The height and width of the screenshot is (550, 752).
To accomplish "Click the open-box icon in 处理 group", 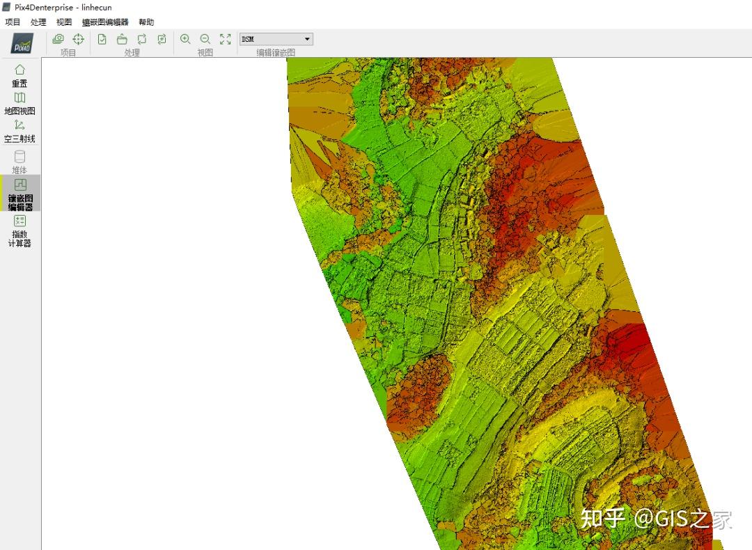I will coord(122,39).
